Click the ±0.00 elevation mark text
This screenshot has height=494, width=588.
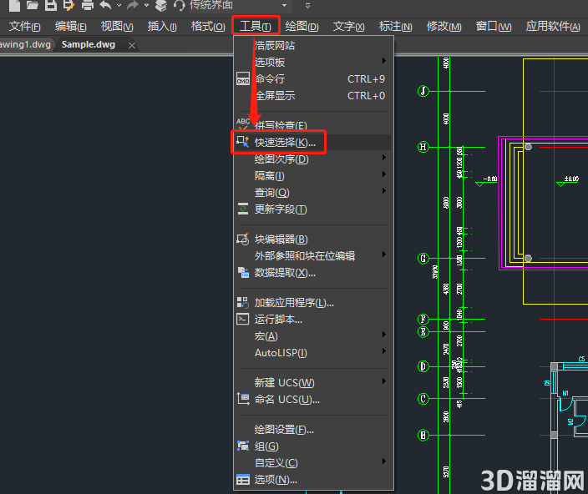[x=571, y=179]
